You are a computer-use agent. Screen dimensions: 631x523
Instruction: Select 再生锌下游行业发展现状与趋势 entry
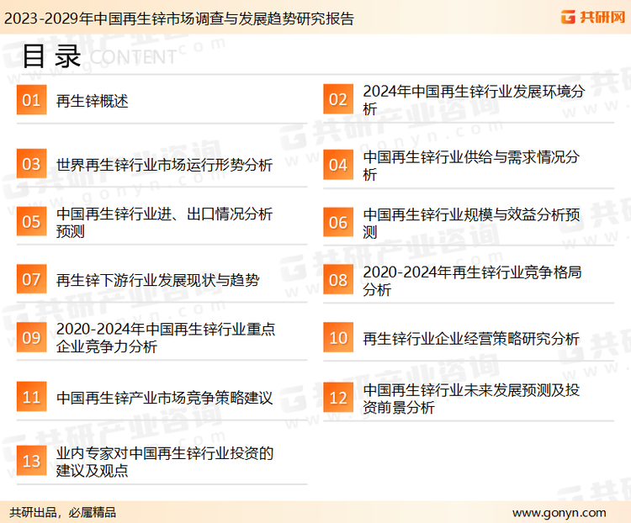click(x=158, y=280)
